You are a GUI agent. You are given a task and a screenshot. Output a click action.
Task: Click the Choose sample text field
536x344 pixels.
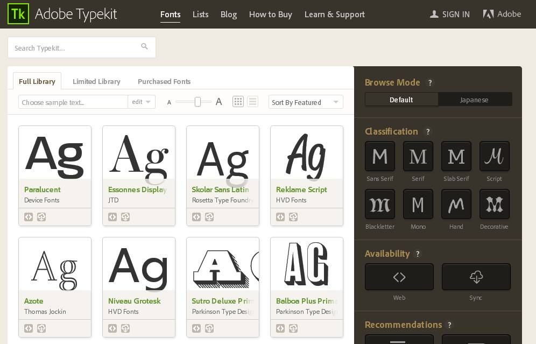pos(73,102)
